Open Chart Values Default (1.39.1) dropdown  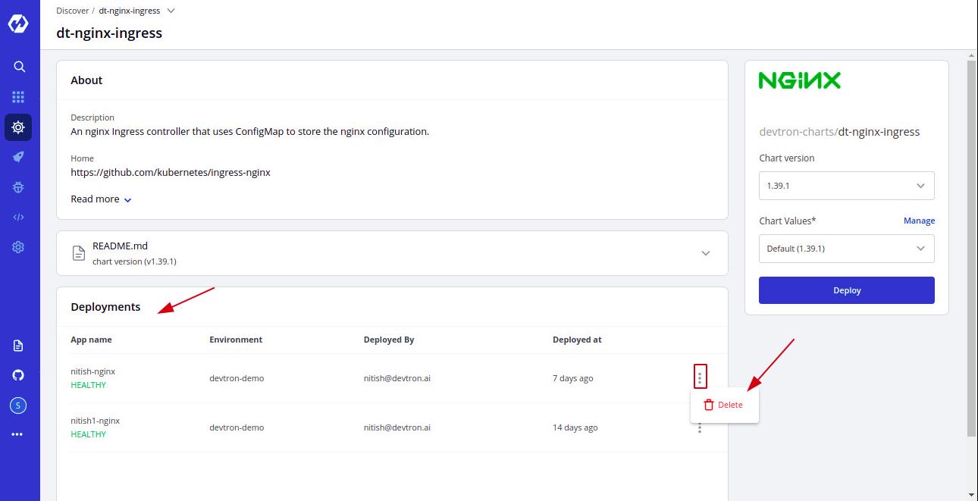(x=846, y=249)
